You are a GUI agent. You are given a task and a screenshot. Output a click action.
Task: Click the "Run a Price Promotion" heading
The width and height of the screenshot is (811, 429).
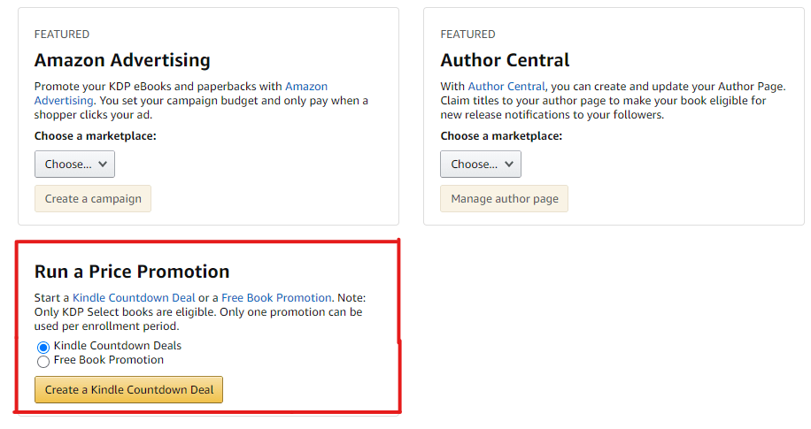(x=132, y=272)
